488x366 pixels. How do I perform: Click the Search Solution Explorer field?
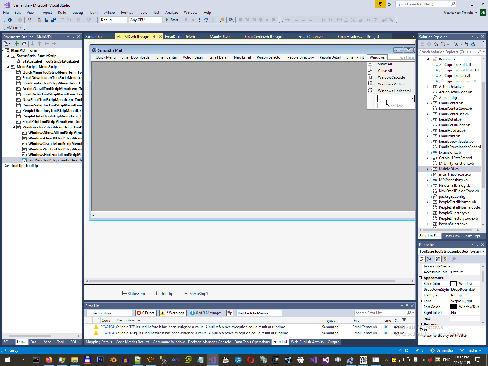click(x=448, y=52)
